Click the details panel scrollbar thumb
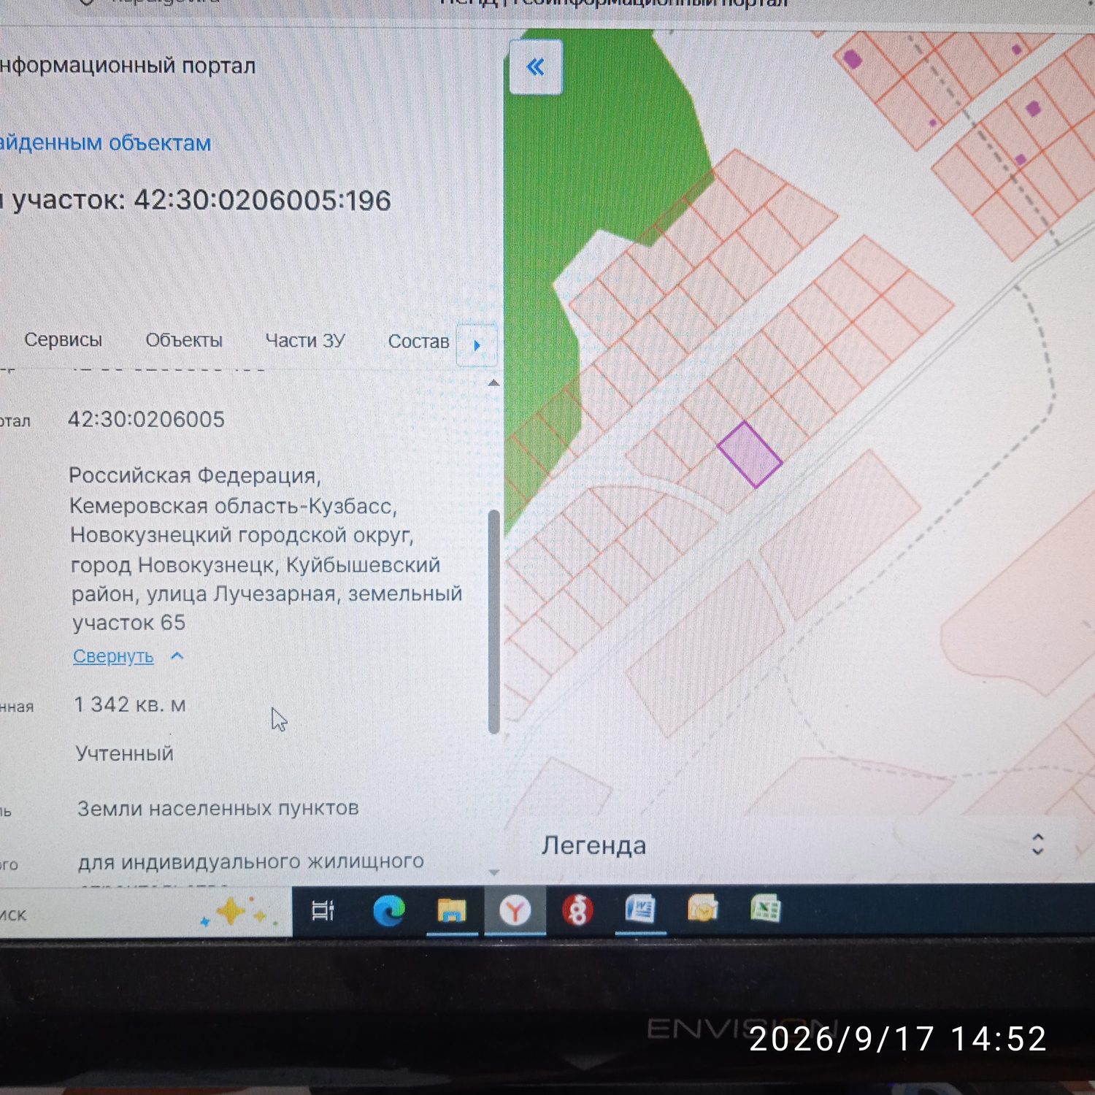1095x1095 pixels. [x=493, y=621]
